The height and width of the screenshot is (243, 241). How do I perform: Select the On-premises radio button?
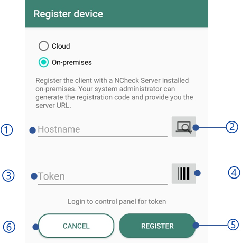[x=43, y=62]
